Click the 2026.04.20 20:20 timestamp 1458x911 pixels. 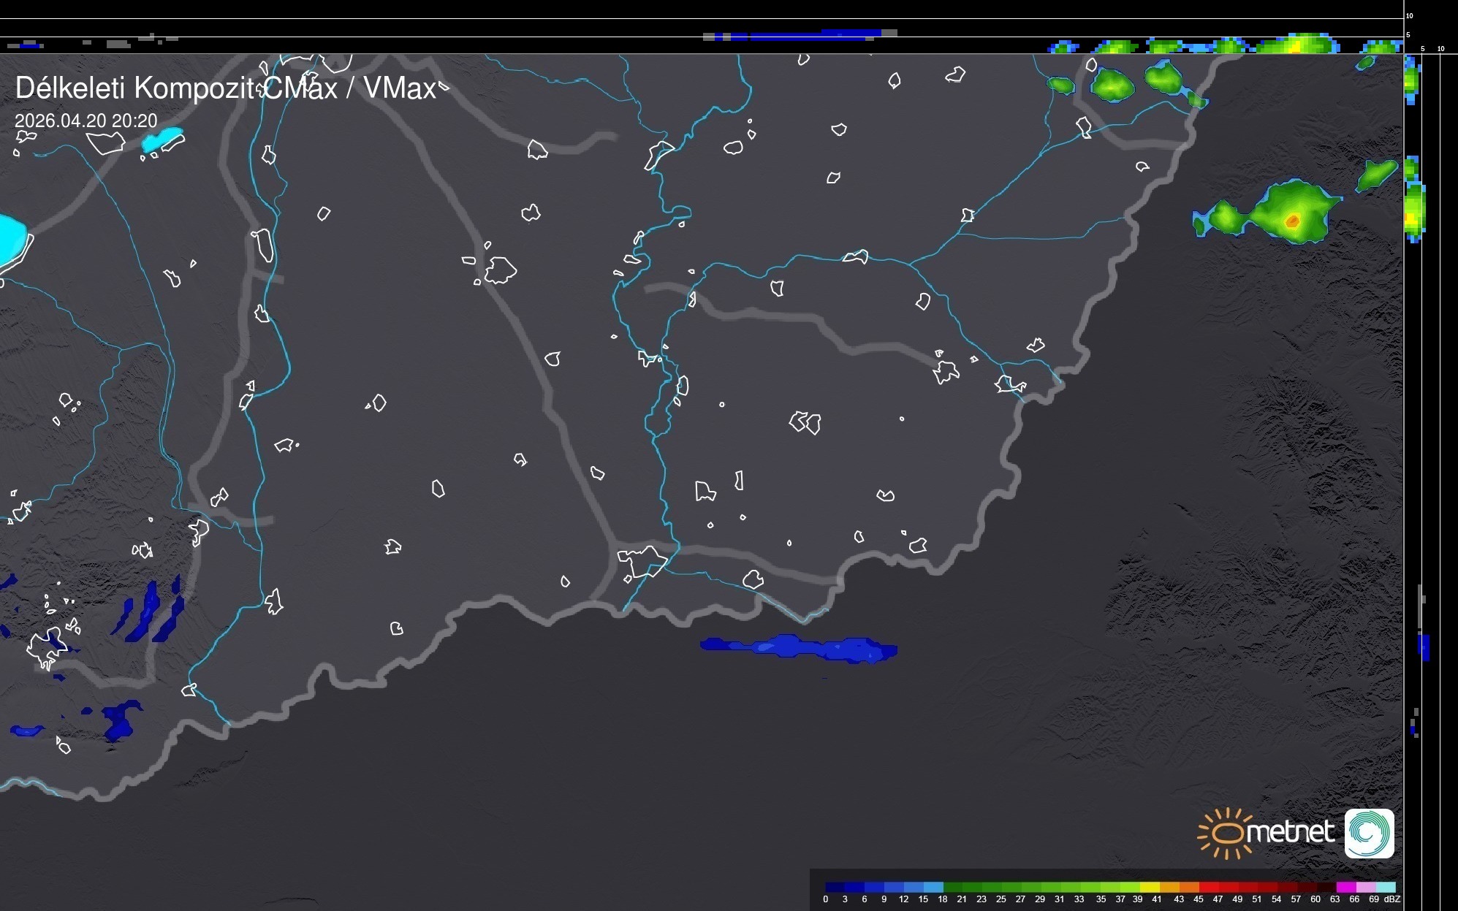(x=86, y=121)
